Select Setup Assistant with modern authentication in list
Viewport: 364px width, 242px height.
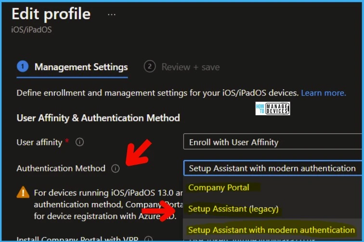(x=273, y=230)
